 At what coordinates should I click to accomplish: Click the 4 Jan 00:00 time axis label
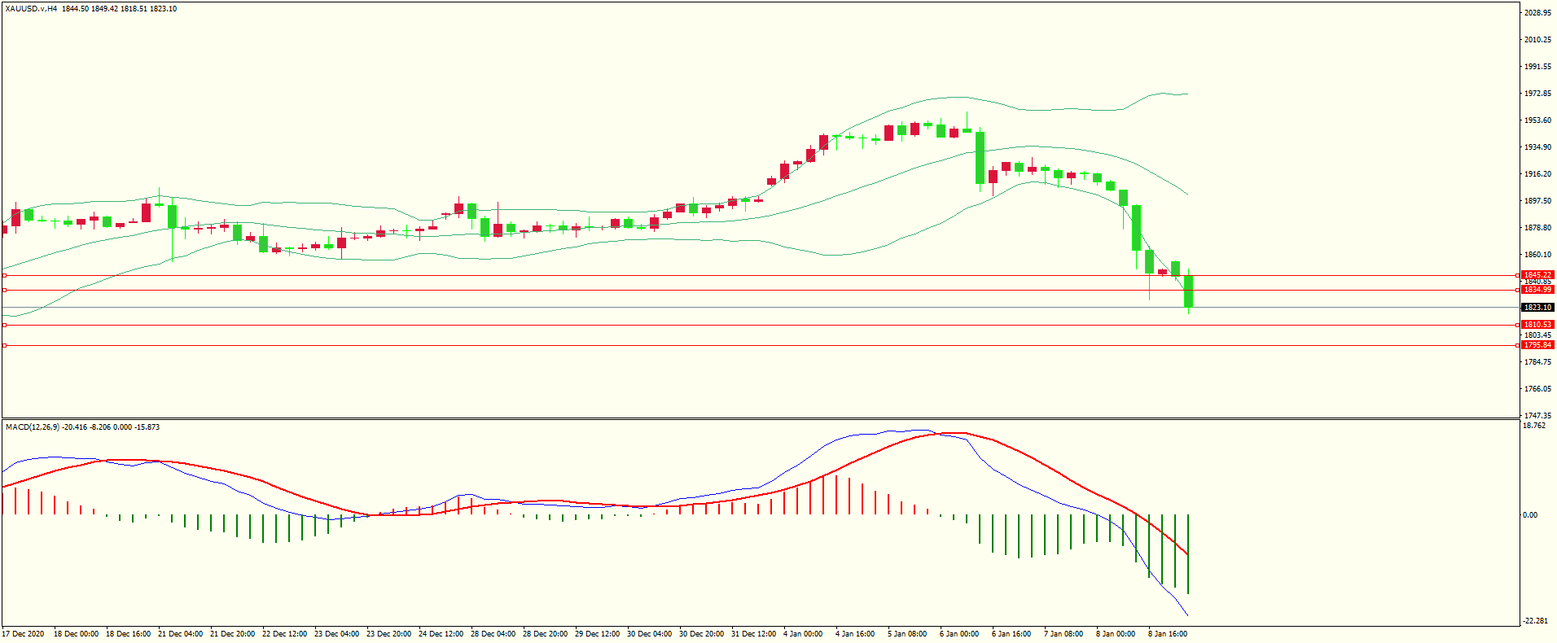point(802,634)
